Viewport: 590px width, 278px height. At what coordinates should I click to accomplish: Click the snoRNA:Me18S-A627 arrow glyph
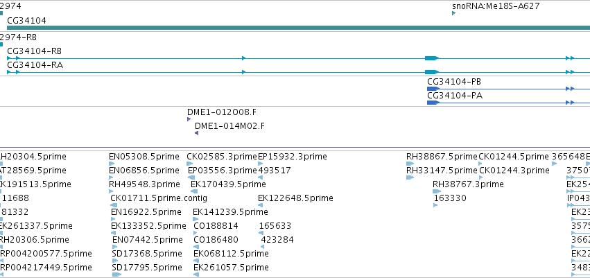pyautogui.click(x=454, y=13)
